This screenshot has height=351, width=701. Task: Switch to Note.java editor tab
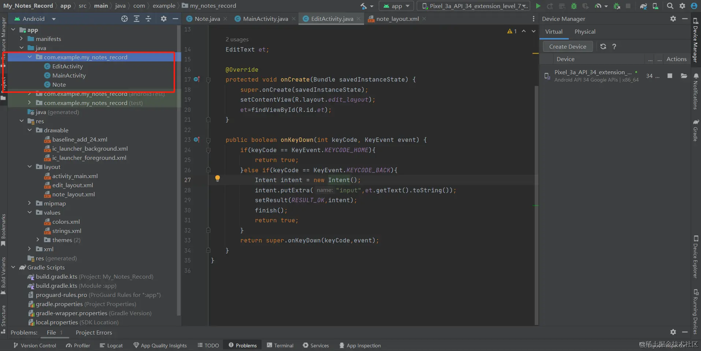[207, 19]
